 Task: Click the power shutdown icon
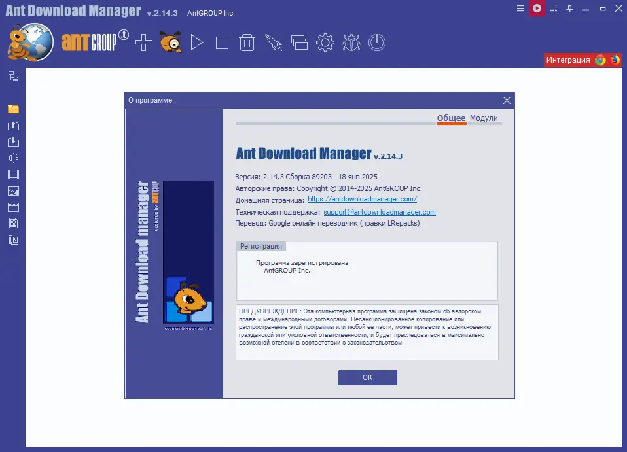(x=377, y=43)
